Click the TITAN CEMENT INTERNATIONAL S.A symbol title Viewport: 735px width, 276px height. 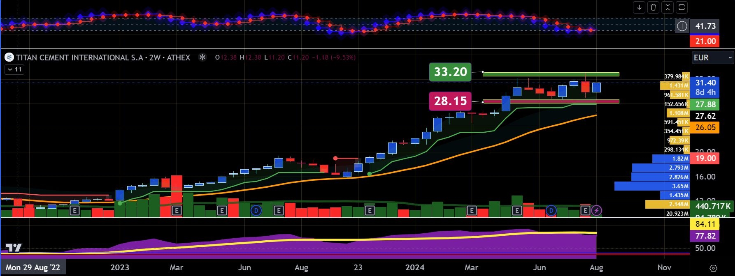click(79, 57)
